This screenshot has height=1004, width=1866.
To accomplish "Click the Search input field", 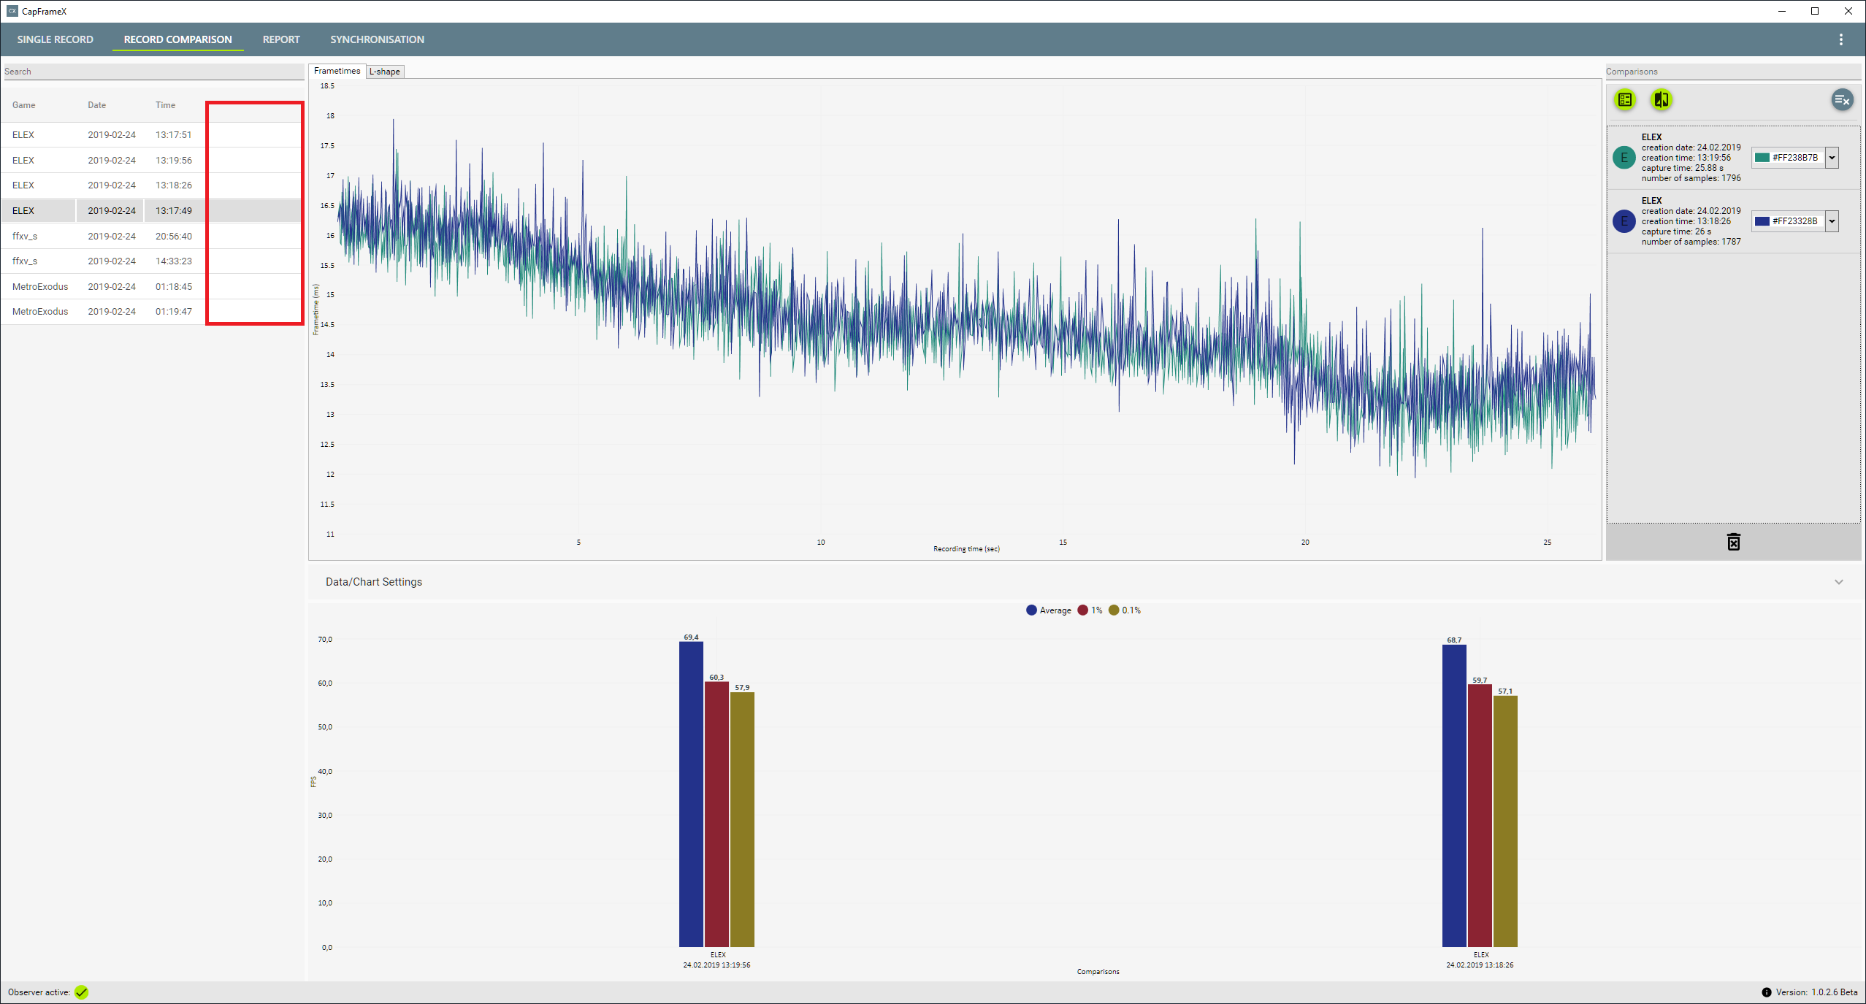I will coord(153,72).
